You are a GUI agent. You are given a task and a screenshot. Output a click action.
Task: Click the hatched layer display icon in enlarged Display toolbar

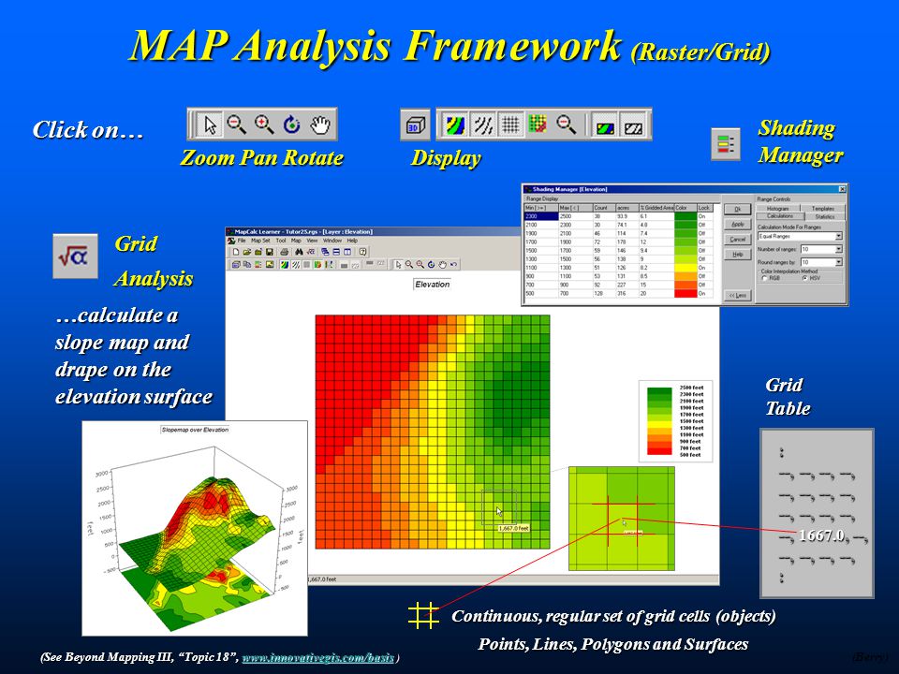pyautogui.click(x=632, y=125)
